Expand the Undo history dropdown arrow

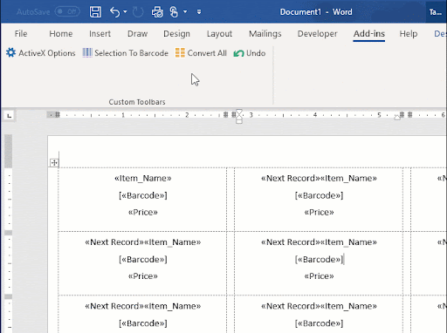pyautogui.click(x=125, y=12)
